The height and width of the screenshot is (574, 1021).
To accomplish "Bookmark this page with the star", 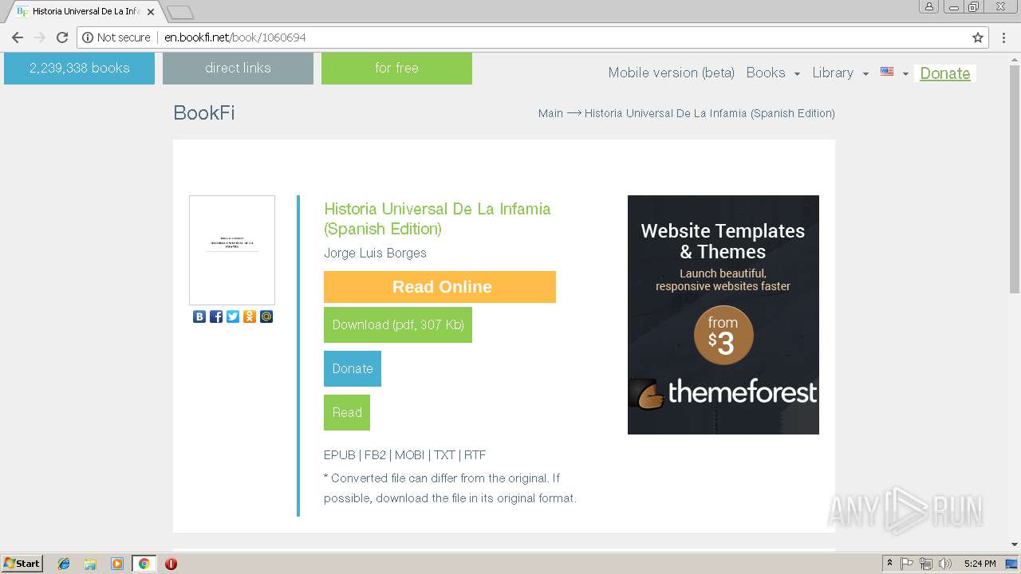I will point(978,37).
